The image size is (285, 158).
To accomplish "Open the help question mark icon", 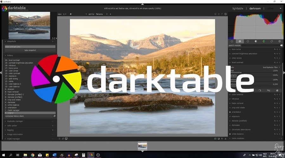I will [222, 14].
